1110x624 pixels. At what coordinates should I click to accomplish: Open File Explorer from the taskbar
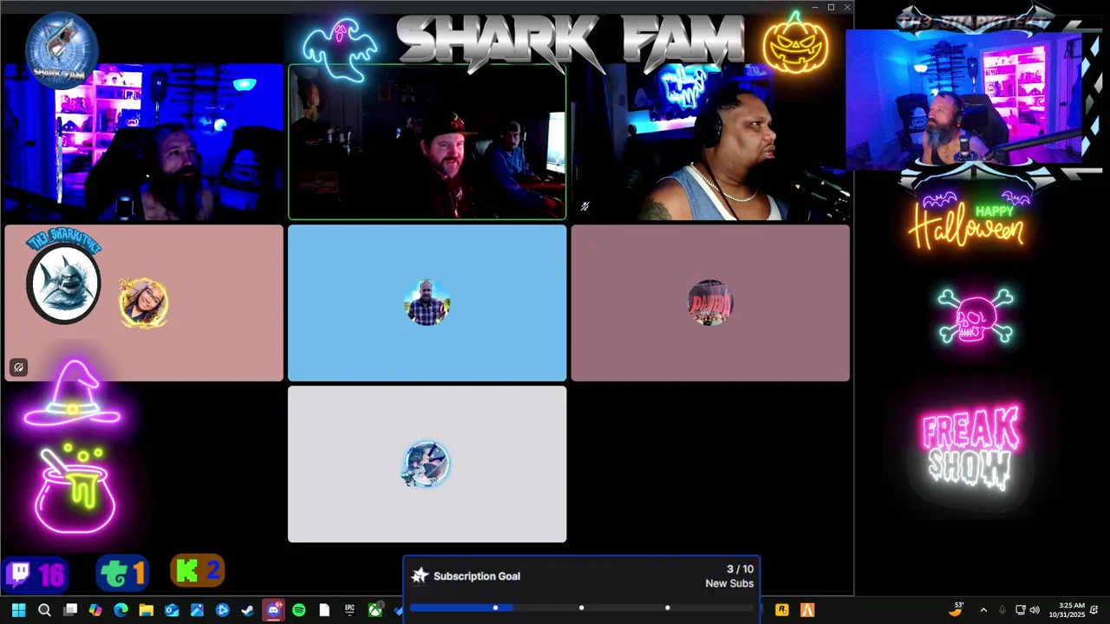coord(146,610)
